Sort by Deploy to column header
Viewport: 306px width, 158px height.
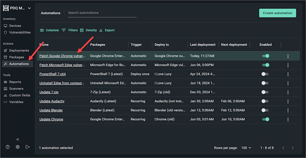pos(162,45)
